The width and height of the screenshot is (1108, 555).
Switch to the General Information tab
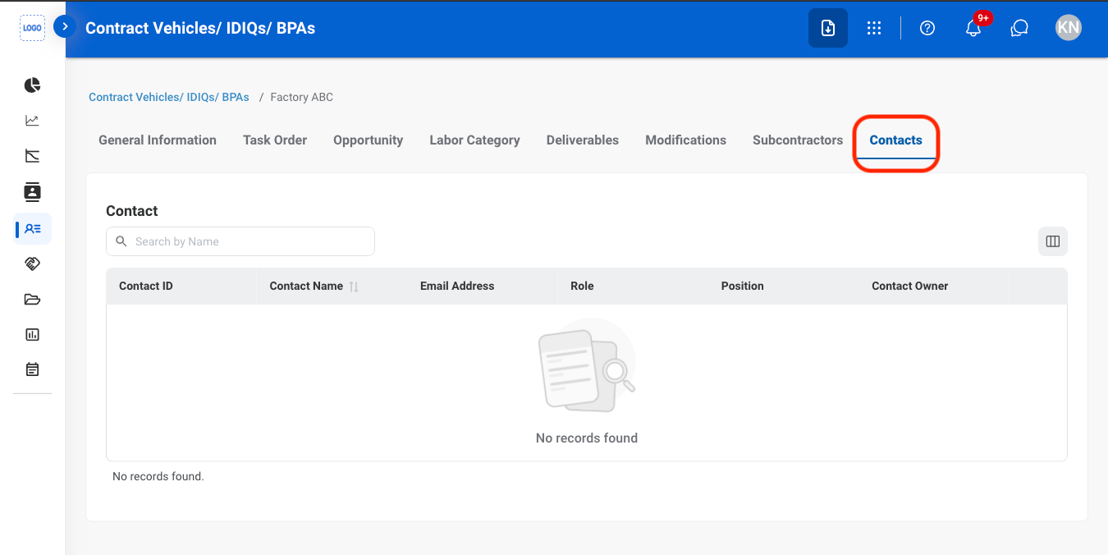point(158,140)
